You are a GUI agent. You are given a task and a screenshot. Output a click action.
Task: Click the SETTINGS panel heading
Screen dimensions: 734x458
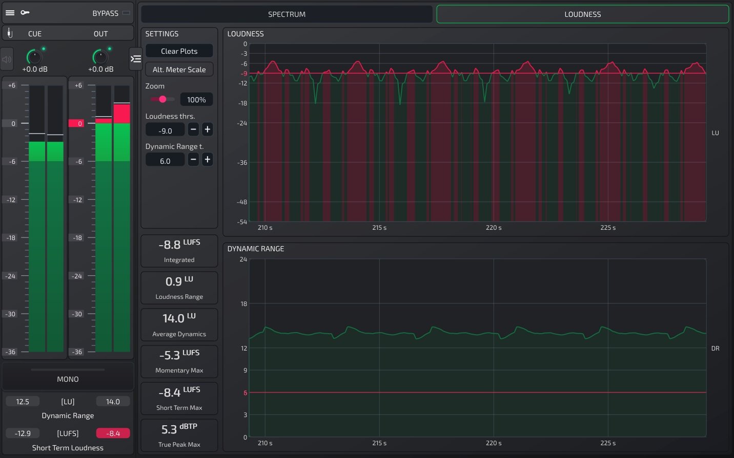pyautogui.click(x=162, y=34)
